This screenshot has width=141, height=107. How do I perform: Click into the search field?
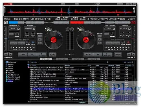[72, 62]
